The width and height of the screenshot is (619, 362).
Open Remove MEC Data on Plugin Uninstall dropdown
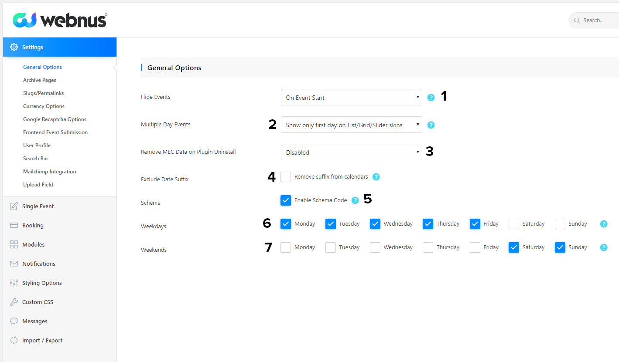pos(352,152)
